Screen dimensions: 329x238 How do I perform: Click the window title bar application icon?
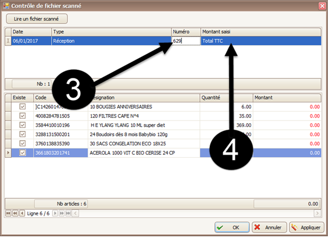tap(6, 6)
